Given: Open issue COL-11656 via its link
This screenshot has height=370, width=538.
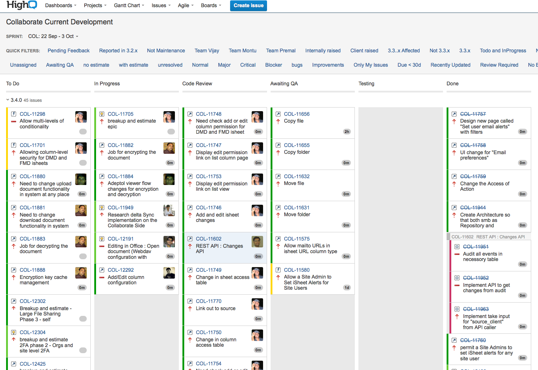Looking at the screenshot, I should (296, 114).
